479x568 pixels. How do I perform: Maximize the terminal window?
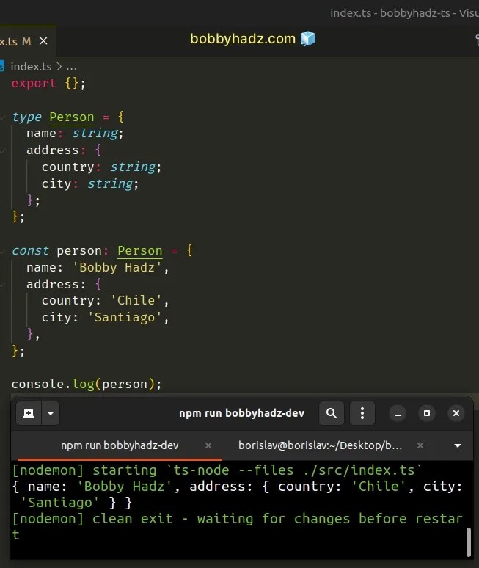click(427, 413)
